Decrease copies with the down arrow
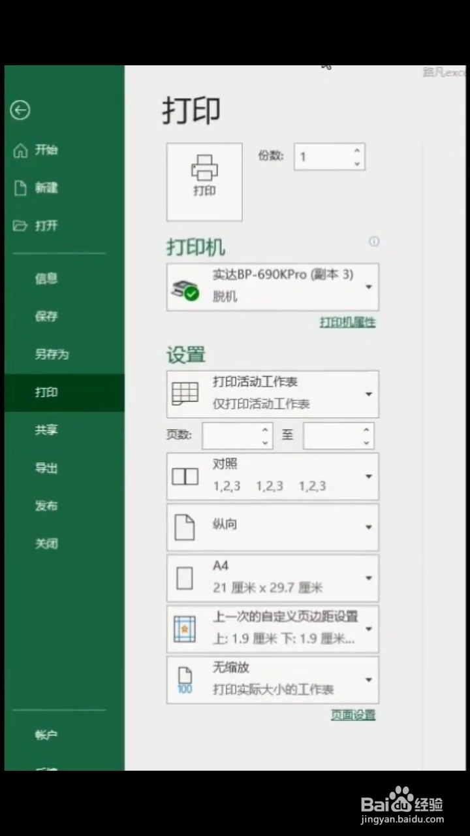Image resolution: width=470 pixels, height=836 pixels. (x=357, y=164)
